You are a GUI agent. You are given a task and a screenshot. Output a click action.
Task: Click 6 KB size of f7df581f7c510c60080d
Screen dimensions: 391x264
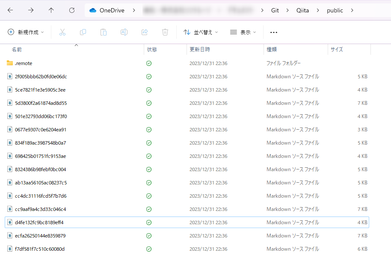pyautogui.click(x=362, y=249)
